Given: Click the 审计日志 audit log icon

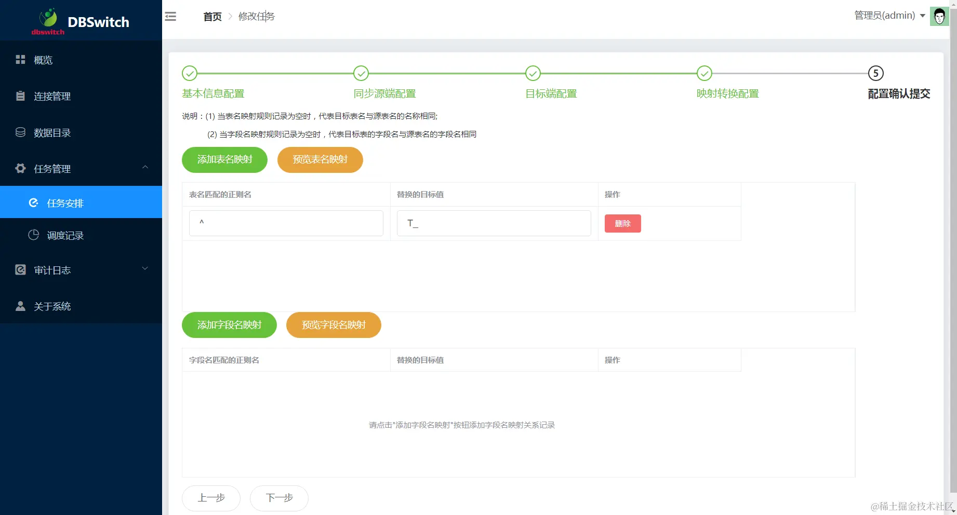Looking at the screenshot, I should tap(20, 269).
